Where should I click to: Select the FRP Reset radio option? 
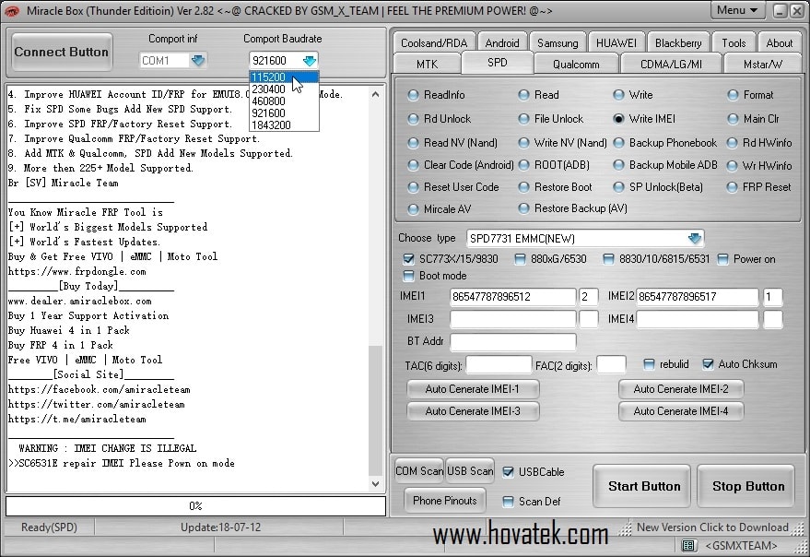759,186
